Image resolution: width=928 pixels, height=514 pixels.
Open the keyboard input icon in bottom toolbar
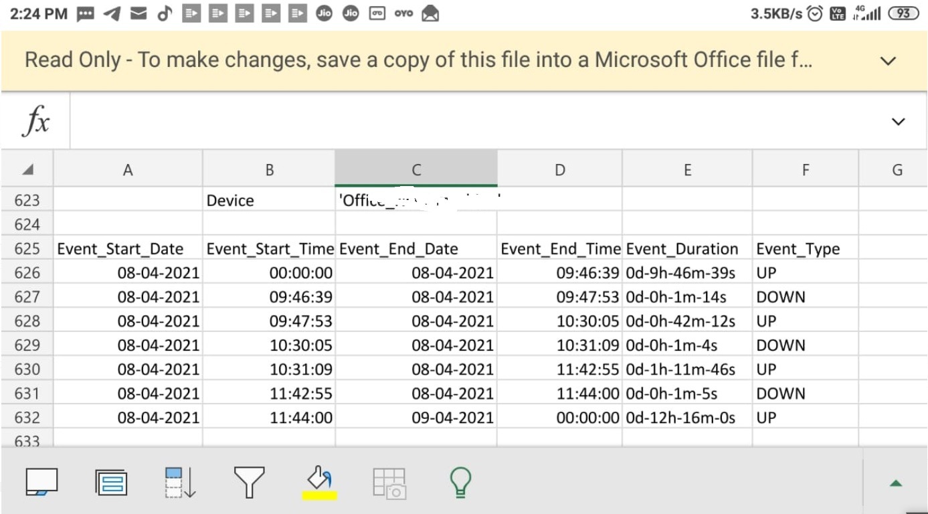(x=41, y=482)
